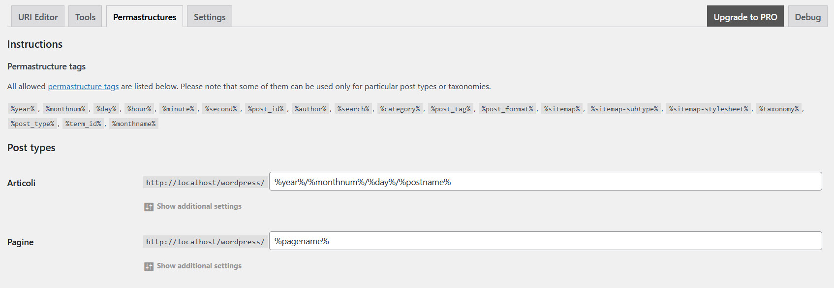Viewport: 834px width, 288px height.
Task: Focus the Pagine permastructure input field
Action: click(545, 241)
